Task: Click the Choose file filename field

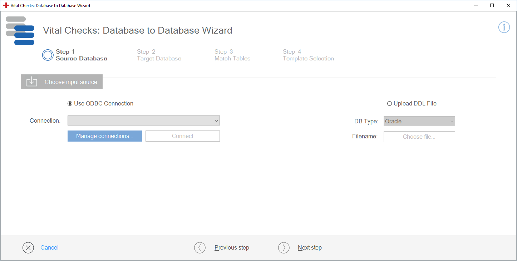Action: (x=419, y=137)
